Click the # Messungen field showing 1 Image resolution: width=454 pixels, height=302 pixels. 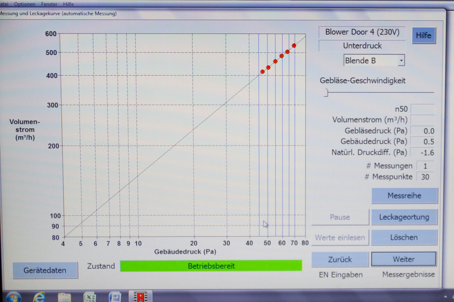pos(425,166)
